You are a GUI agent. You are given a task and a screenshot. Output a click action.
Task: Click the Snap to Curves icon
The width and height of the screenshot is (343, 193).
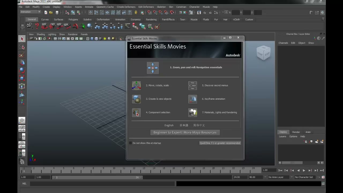tap(155, 12)
